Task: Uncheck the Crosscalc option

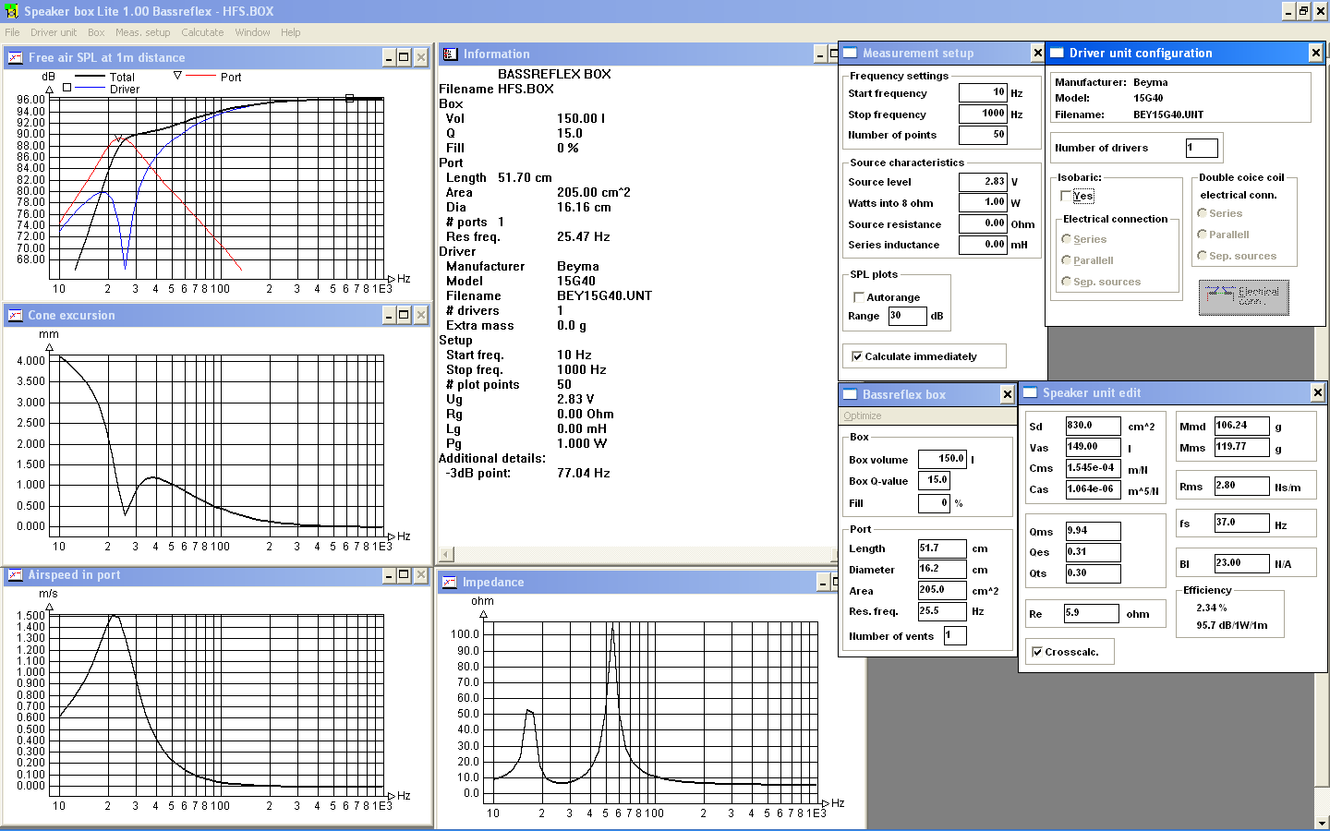Action: pos(1037,652)
